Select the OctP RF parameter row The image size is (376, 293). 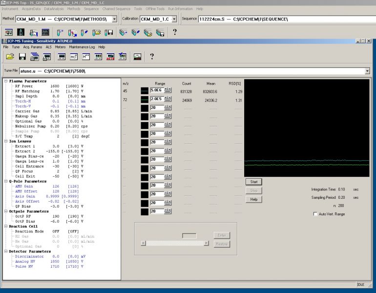pyautogui.click(x=49, y=216)
